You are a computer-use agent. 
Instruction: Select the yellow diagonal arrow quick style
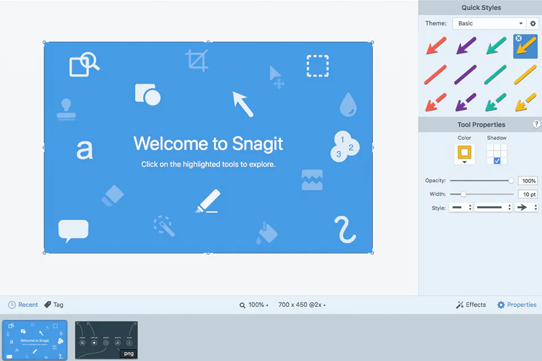coord(524,46)
